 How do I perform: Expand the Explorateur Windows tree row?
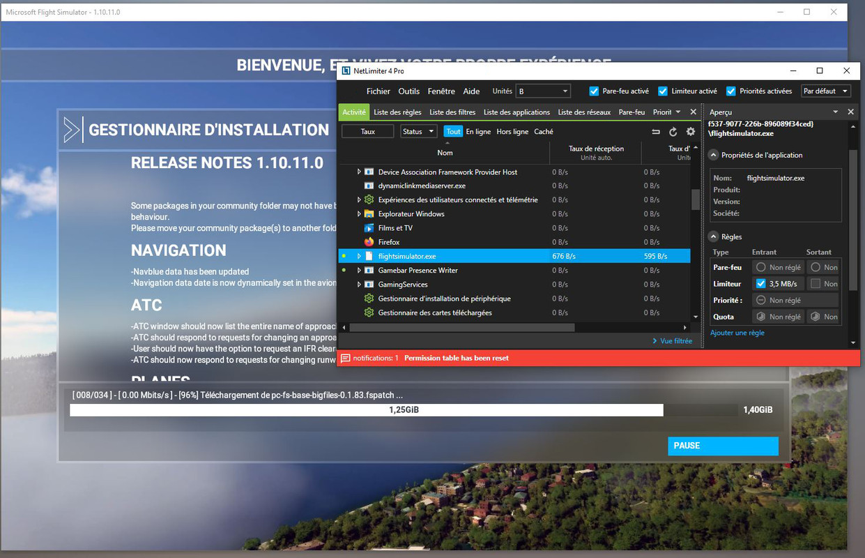point(359,214)
